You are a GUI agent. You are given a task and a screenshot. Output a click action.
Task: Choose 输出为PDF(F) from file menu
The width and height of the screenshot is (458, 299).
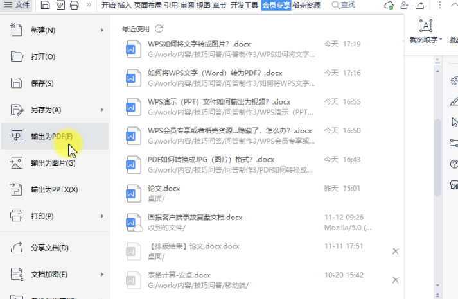[x=51, y=137]
